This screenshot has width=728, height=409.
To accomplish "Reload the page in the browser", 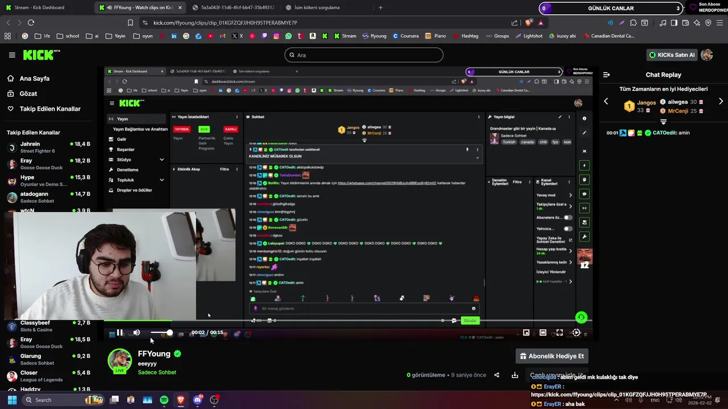I will point(31,22).
